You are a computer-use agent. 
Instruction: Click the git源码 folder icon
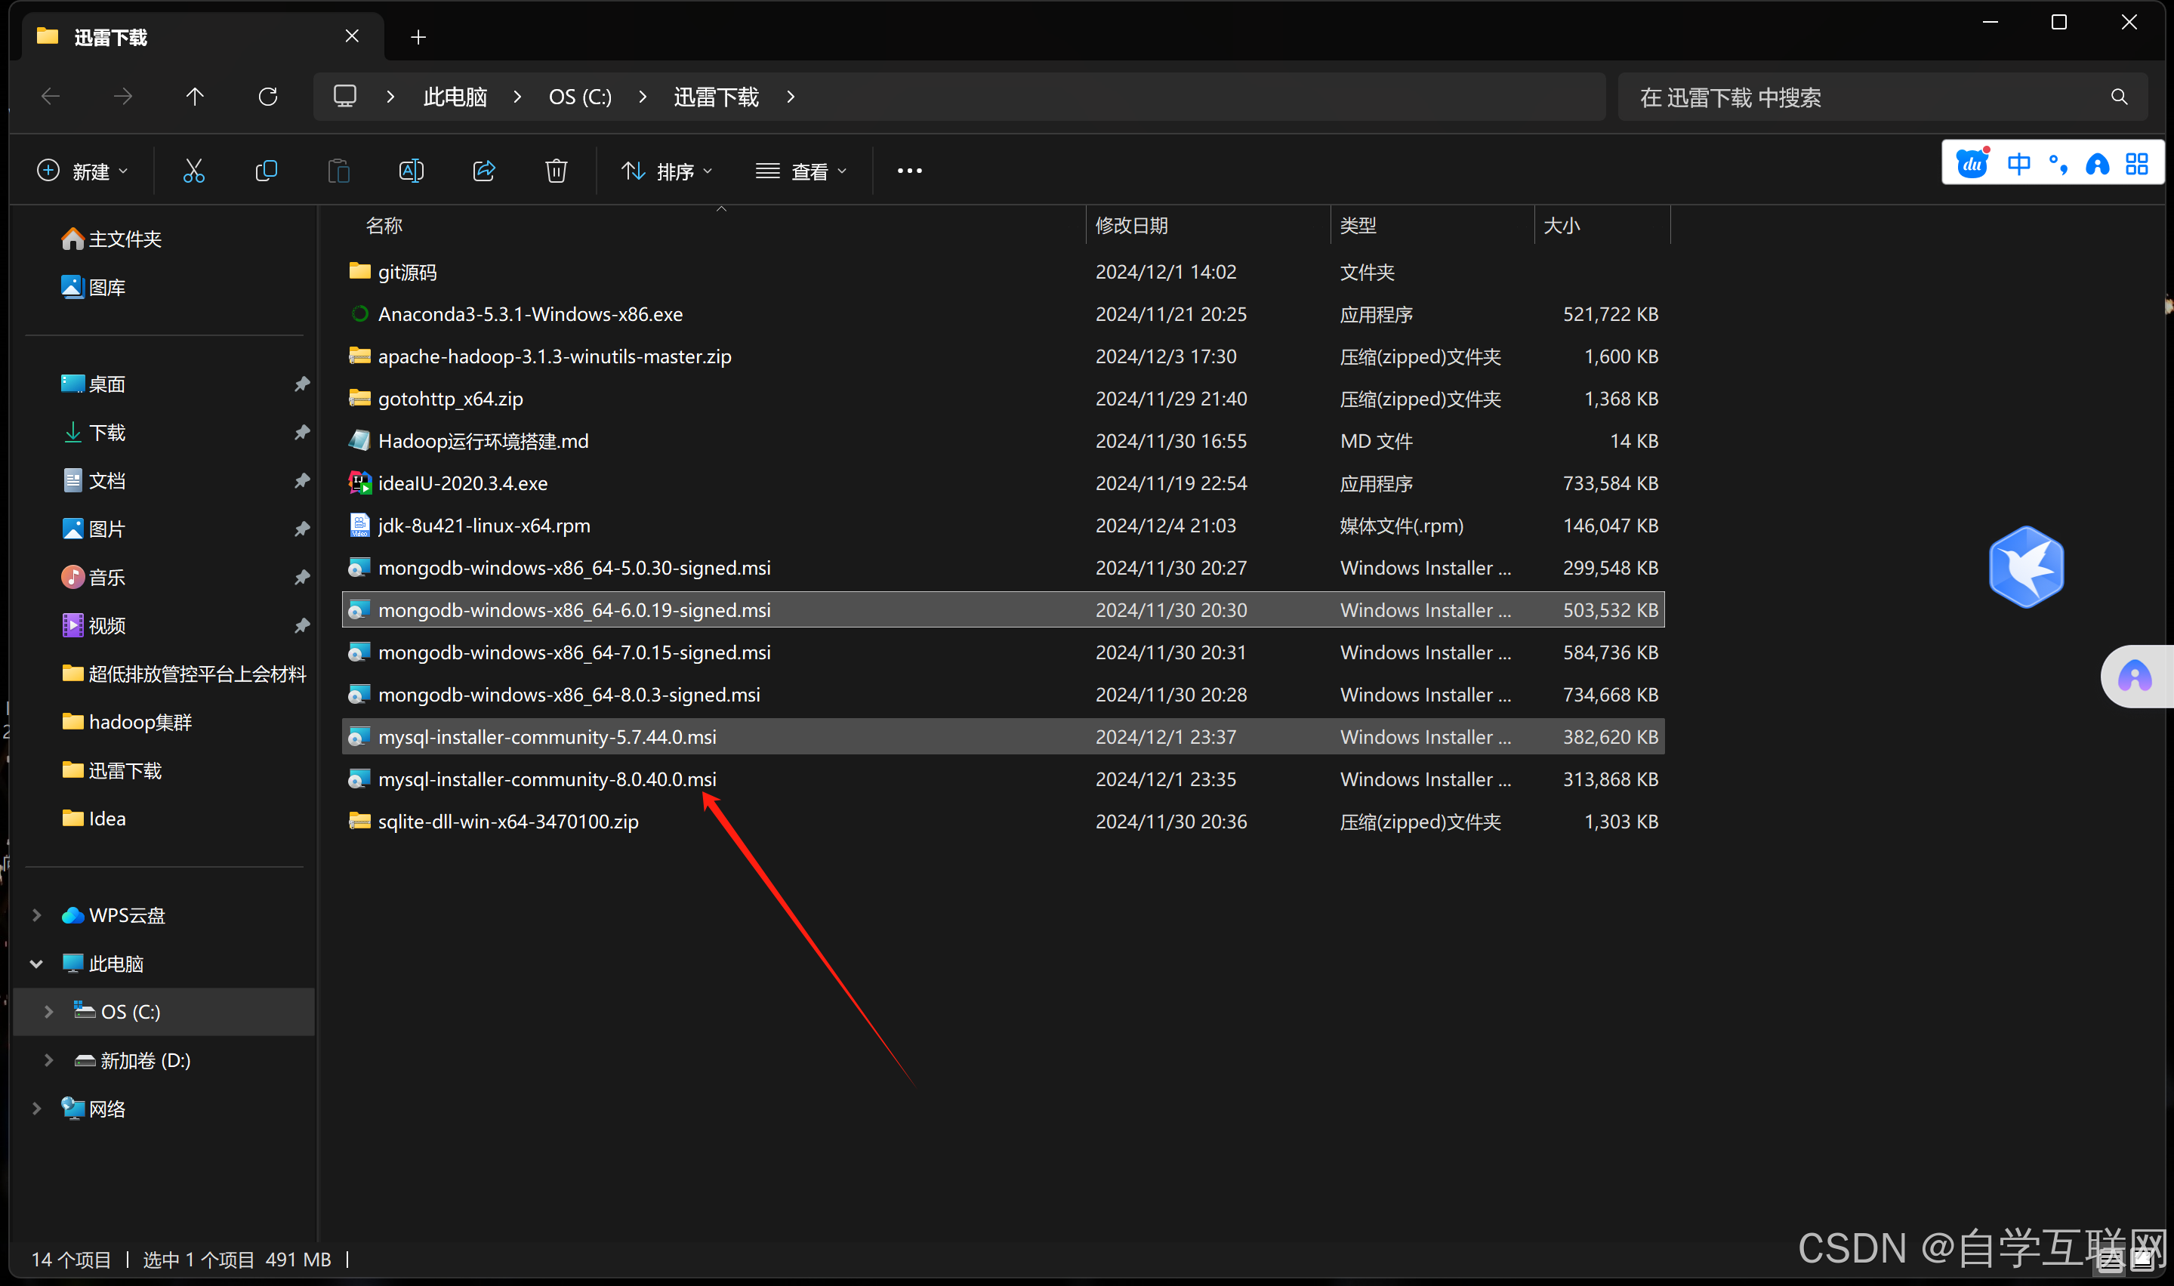359,271
